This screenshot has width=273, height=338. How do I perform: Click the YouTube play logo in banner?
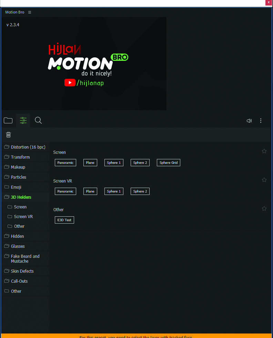[x=70, y=83]
